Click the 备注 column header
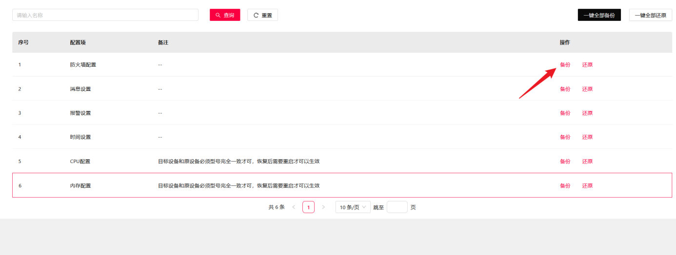The width and height of the screenshot is (676, 255). pos(163,42)
